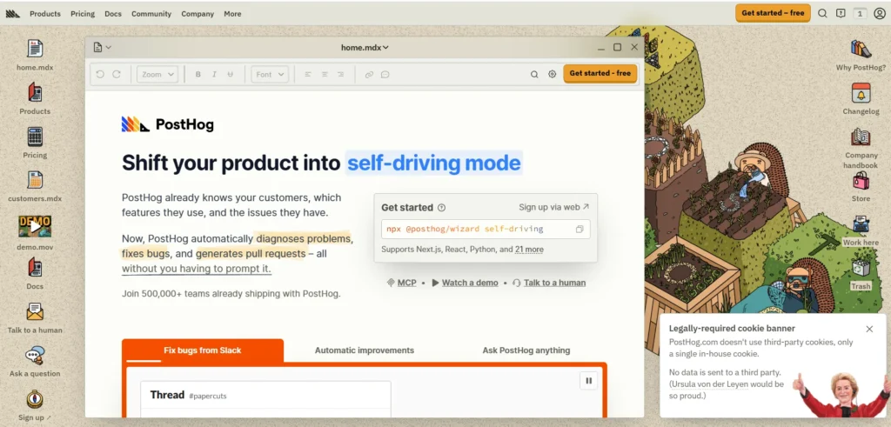Click the insert link toolbar icon
The image size is (891, 427).
[369, 75]
